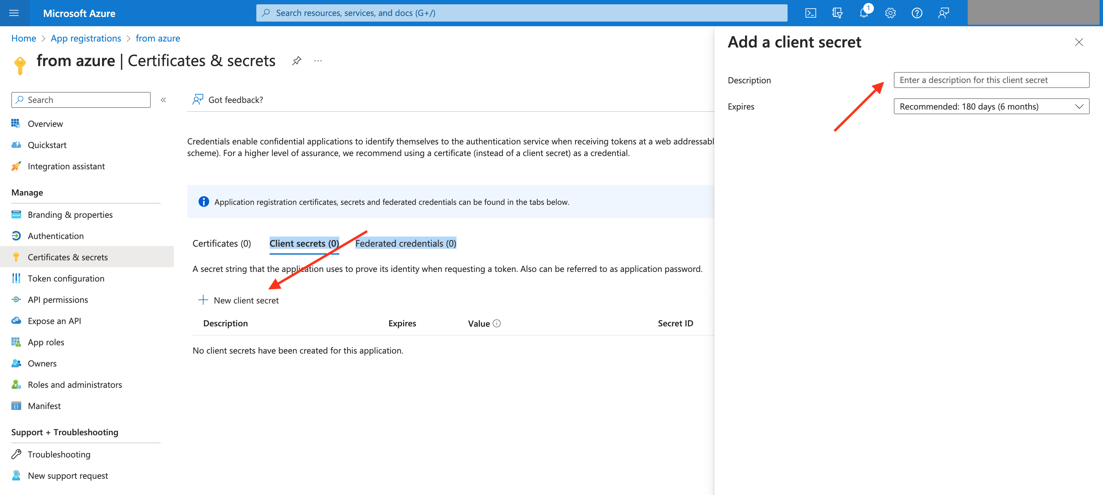Click the info icon in the blue banner
The height and width of the screenshot is (495, 1103).
tap(204, 201)
